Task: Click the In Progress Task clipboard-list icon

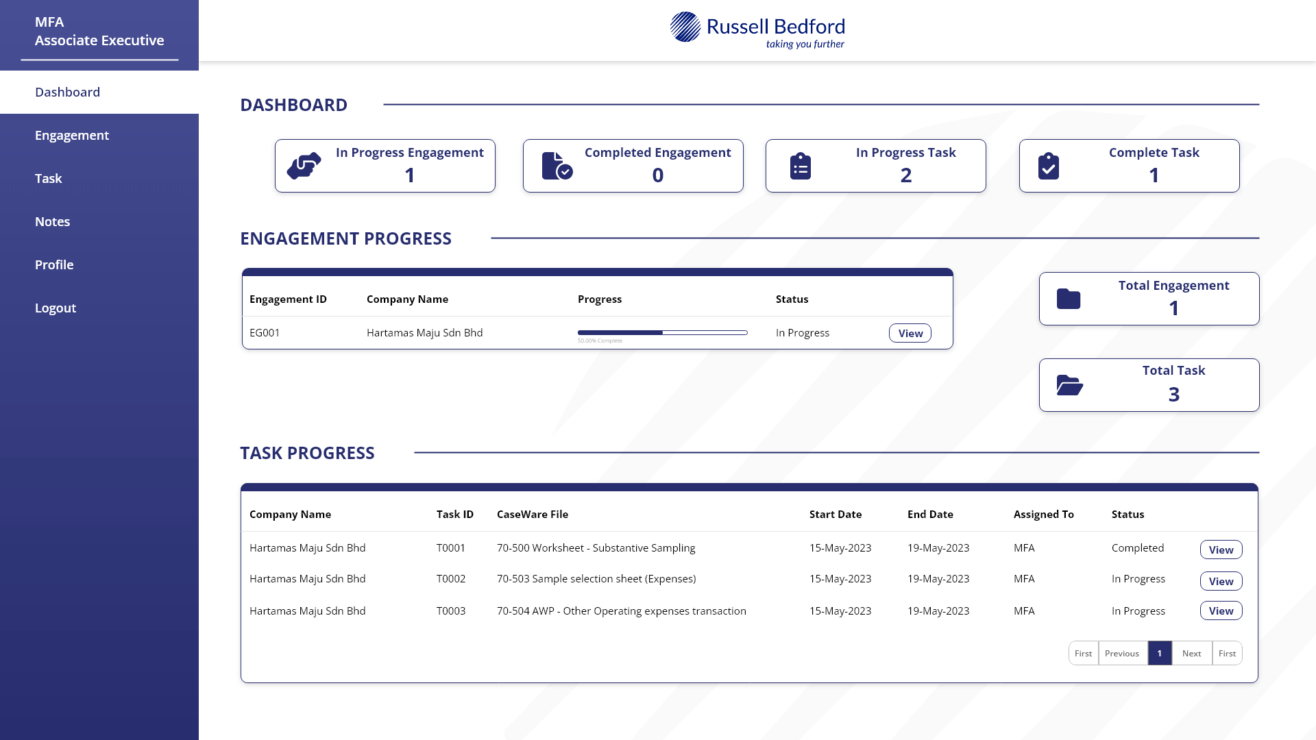Action: [801, 166]
